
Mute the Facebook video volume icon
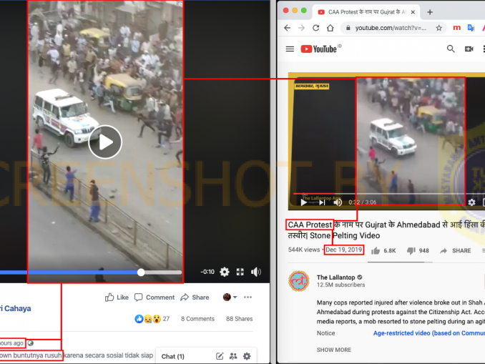pyautogui.click(x=256, y=272)
